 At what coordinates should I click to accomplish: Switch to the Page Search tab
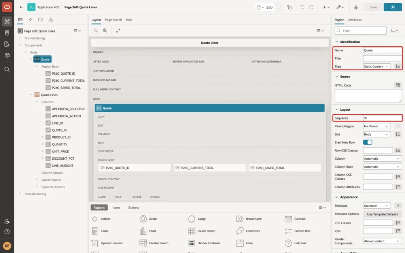coord(113,20)
